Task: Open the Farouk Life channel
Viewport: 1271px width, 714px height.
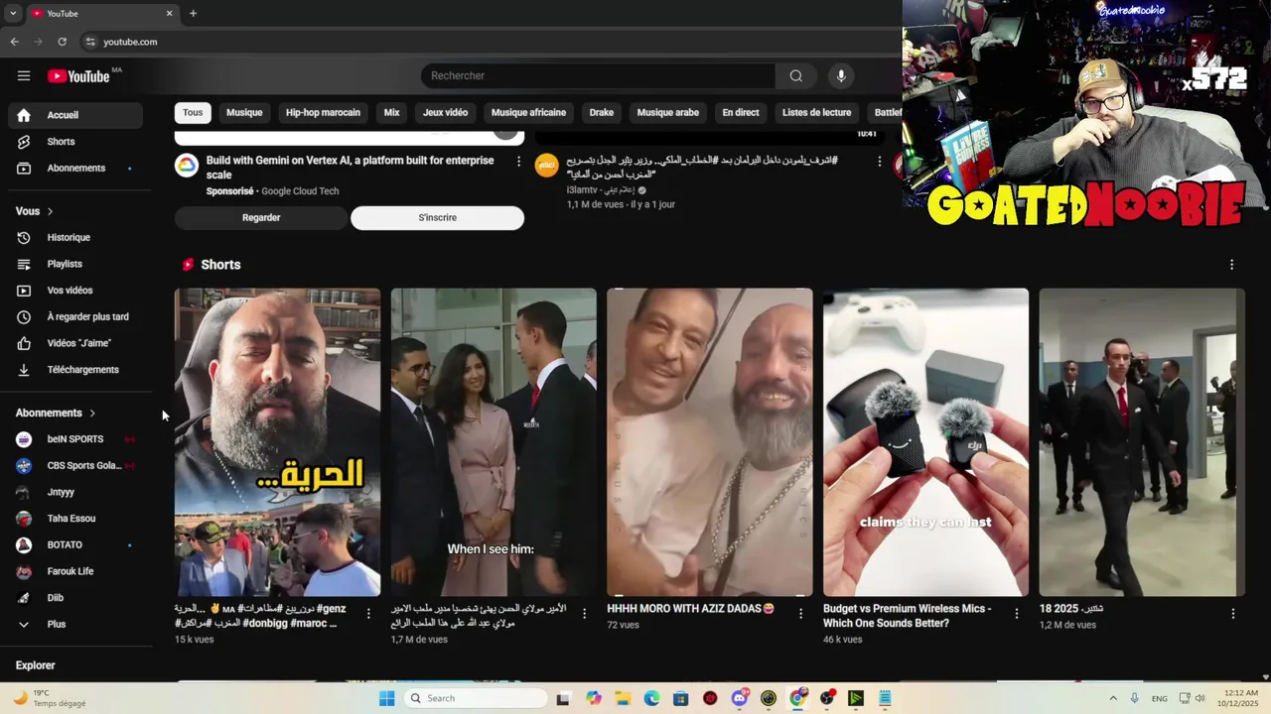Action: click(x=75, y=572)
